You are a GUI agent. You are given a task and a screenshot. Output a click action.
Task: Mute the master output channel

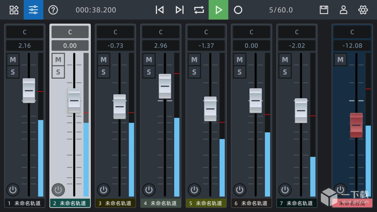point(340,59)
